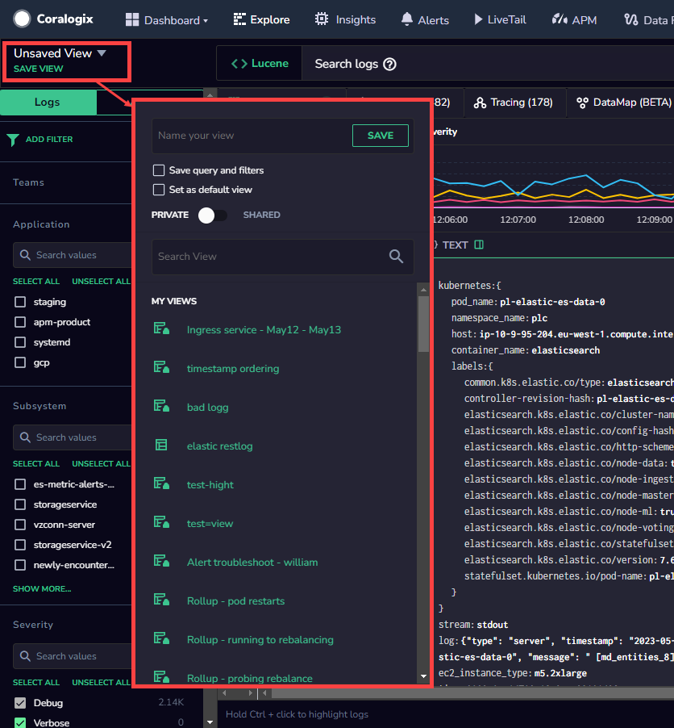This screenshot has height=728, width=674.
Task: Open the DataMap (BETA) tab
Action: click(623, 103)
